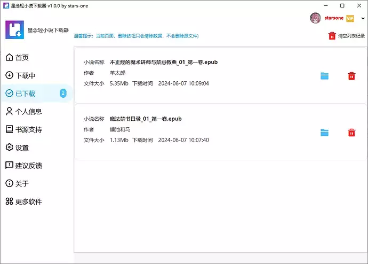Viewport: 368px width, 264px height.
Task: Open 更多软件 more software page
Action: (28, 202)
